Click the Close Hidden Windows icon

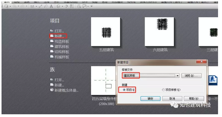tap(79, 6)
